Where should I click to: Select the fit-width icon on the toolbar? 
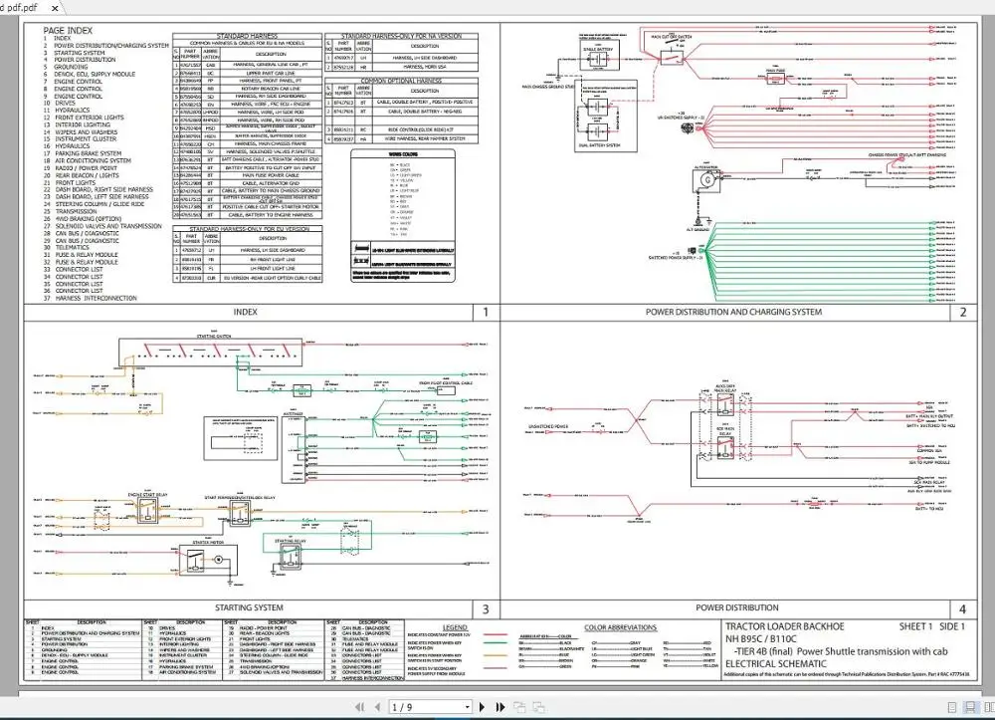pyautogui.click(x=540, y=707)
